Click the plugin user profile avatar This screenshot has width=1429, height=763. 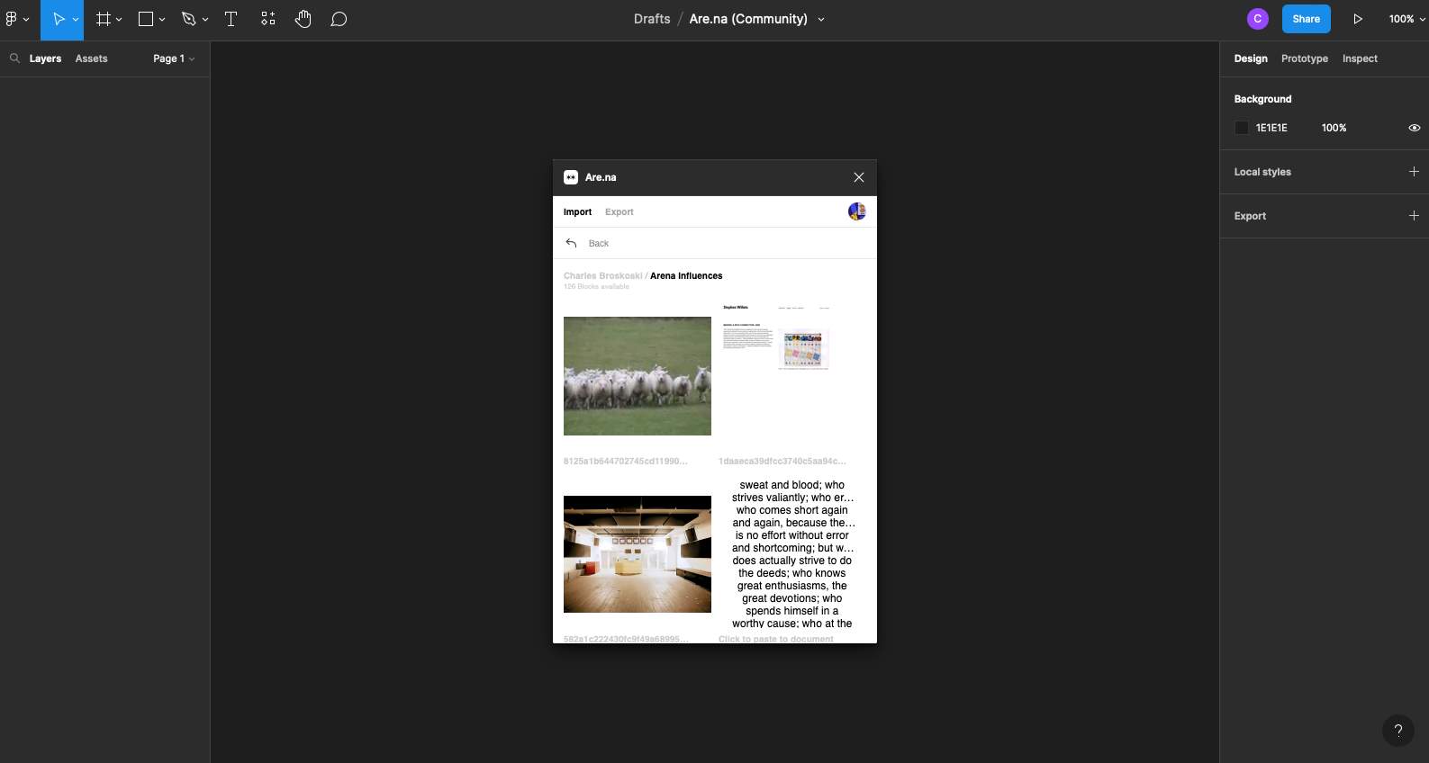(x=857, y=211)
